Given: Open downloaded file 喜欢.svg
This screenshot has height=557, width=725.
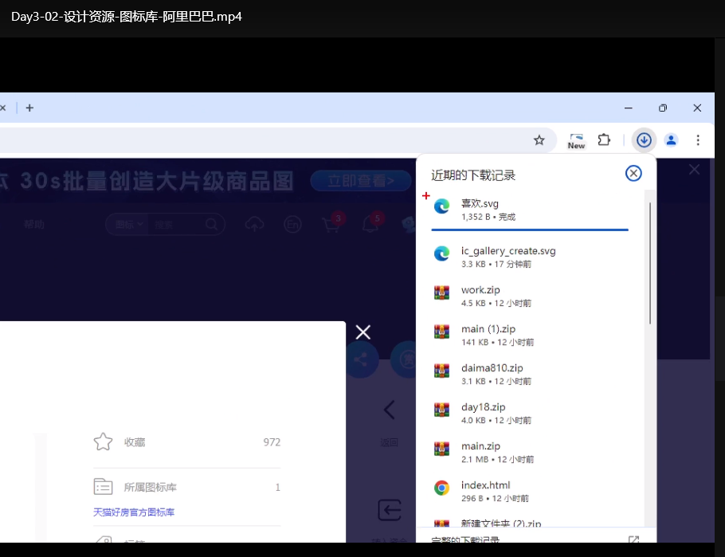Looking at the screenshot, I should 530,210.
